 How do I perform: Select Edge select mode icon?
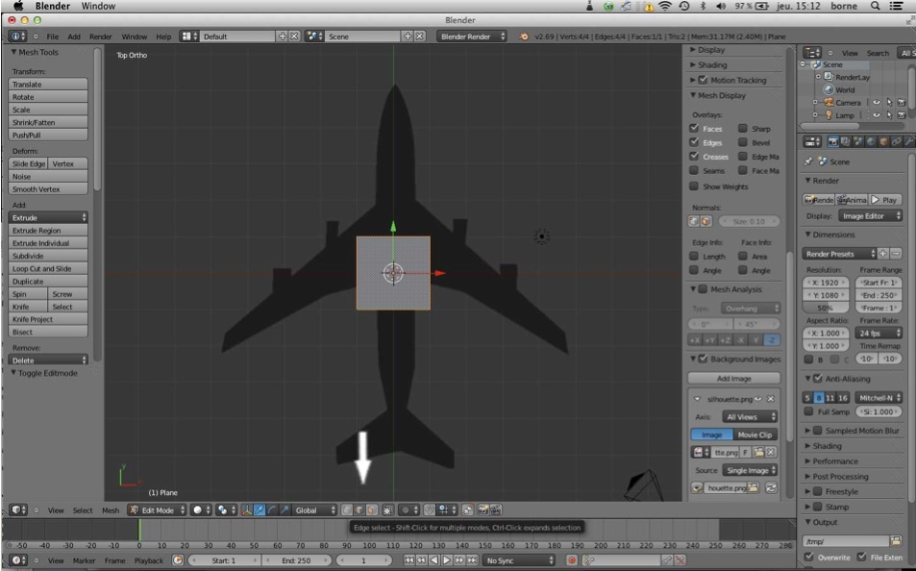(x=359, y=509)
